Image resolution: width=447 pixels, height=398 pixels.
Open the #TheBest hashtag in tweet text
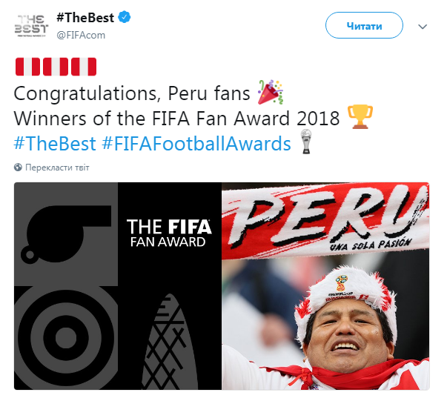pyautogui.click(x=54, y=142)
